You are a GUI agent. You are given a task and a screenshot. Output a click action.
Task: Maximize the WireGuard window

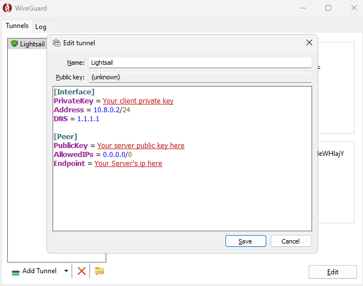[328, 8]
